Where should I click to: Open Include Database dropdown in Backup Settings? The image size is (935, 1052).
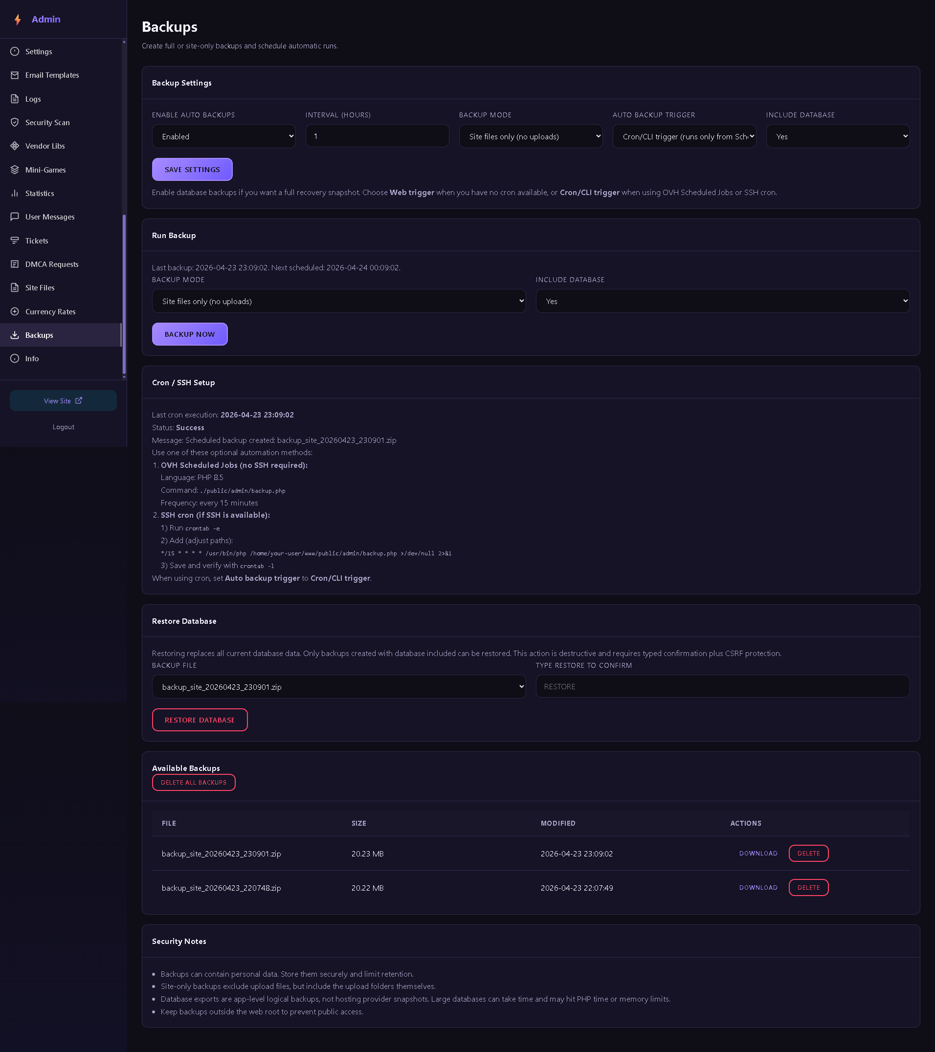tap(838, 136)
